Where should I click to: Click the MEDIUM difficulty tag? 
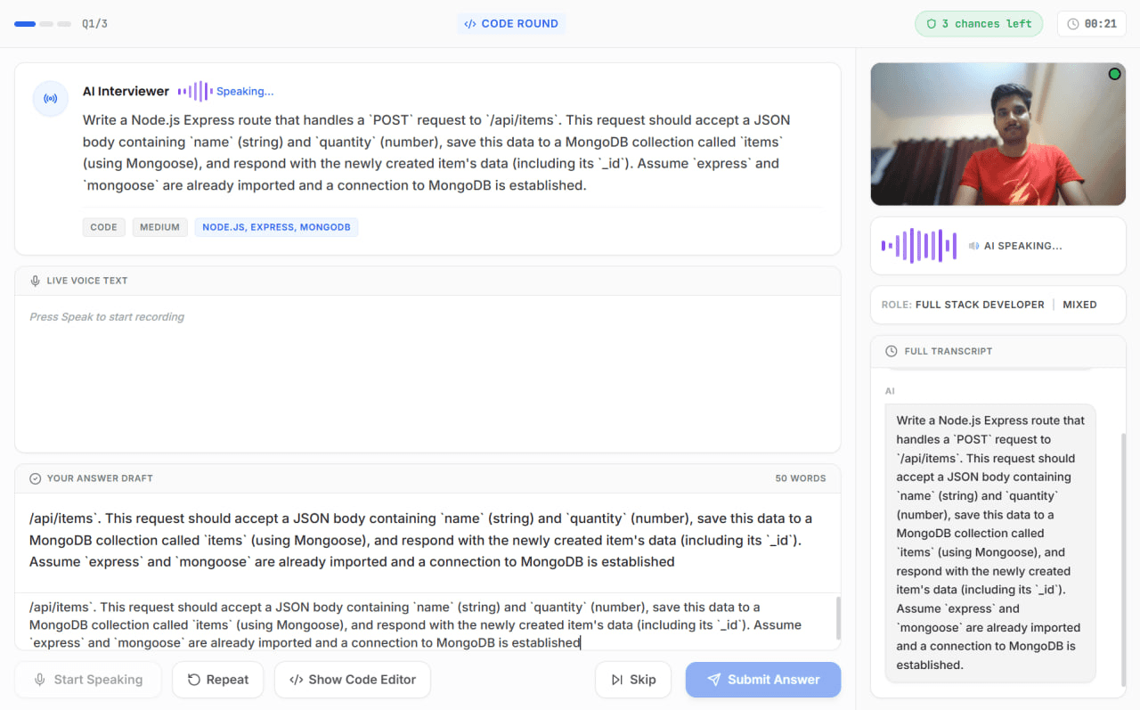pyautogui.click(x=160, y=227)
